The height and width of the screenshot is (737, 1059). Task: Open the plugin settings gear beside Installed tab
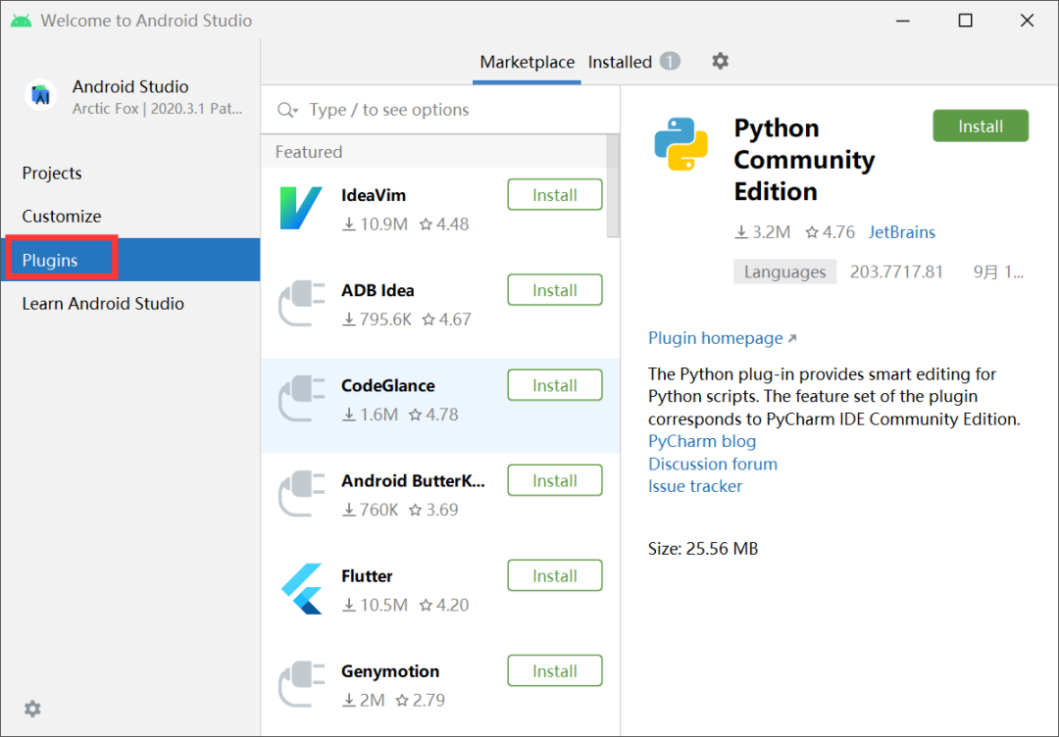720,62
